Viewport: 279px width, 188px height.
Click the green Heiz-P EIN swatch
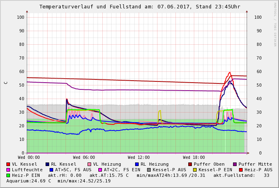pyautogui.click(x=8, y=176)
